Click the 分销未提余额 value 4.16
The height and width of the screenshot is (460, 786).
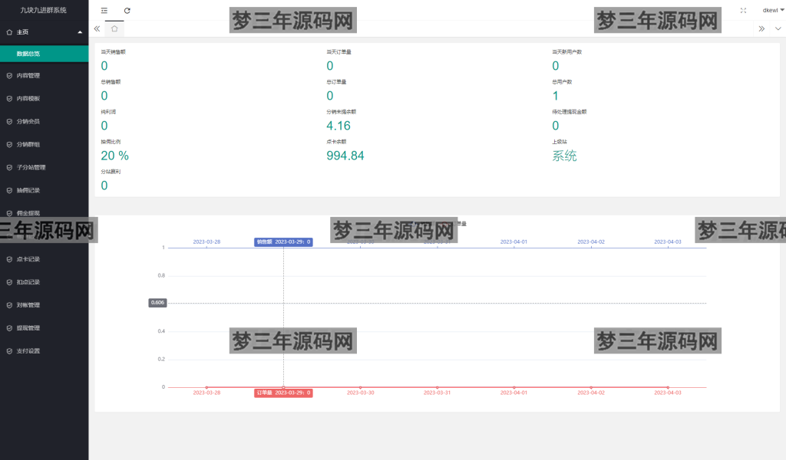(339, 126)
